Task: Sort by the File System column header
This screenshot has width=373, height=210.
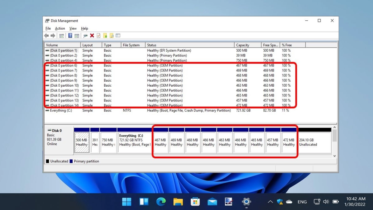Action: (133, 45)
